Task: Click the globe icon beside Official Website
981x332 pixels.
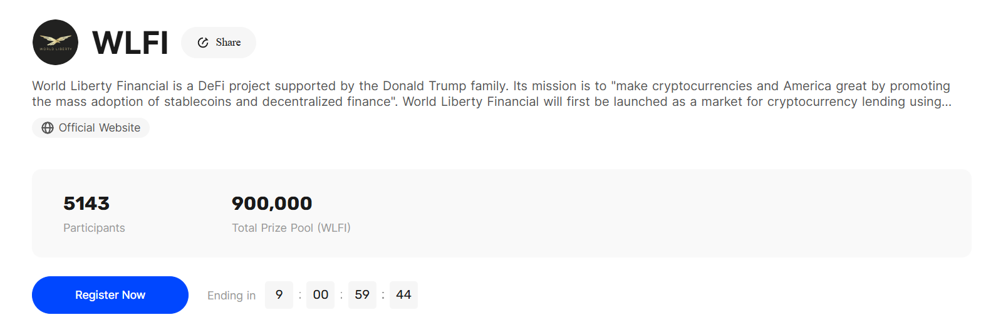Action: pos(48,128)
